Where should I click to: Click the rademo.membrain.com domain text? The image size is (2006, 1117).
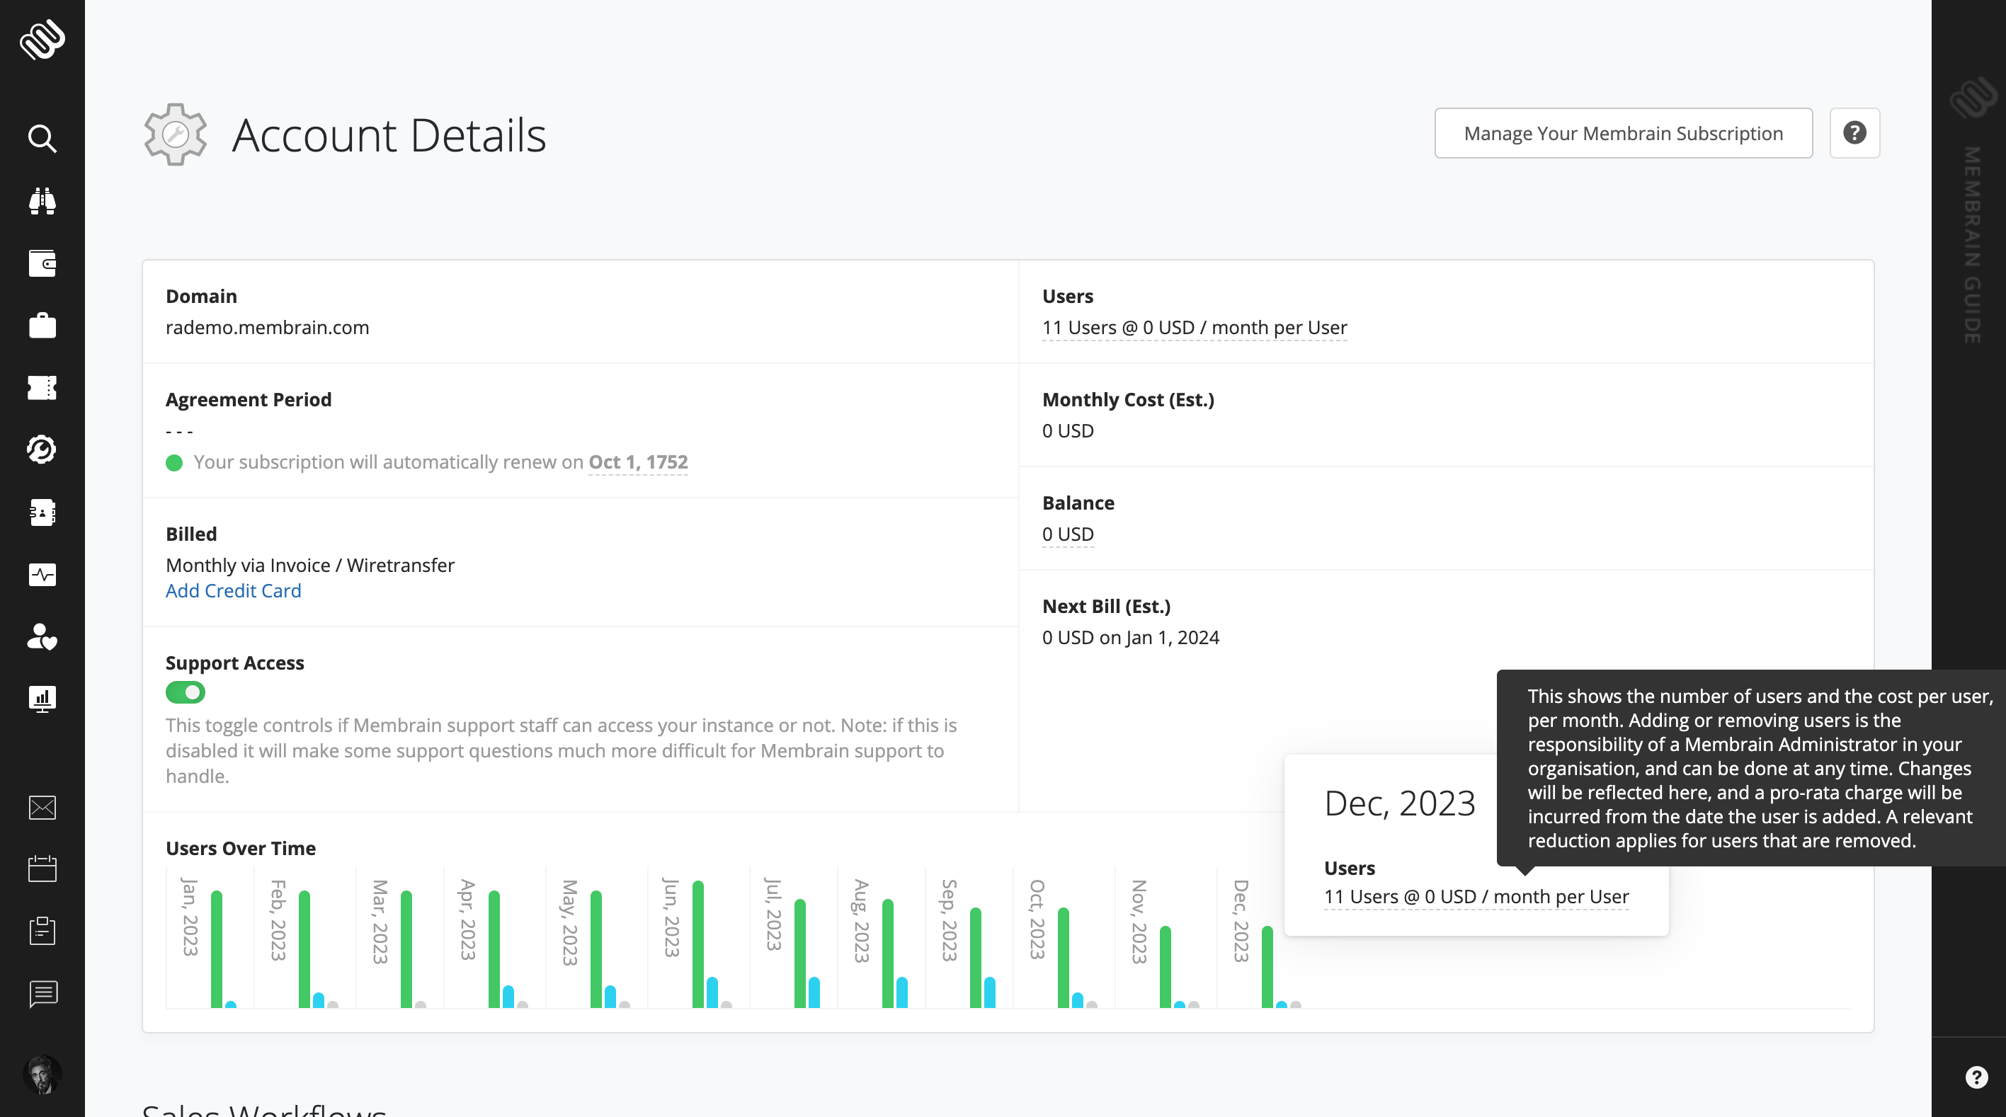(x=267, y=328)
